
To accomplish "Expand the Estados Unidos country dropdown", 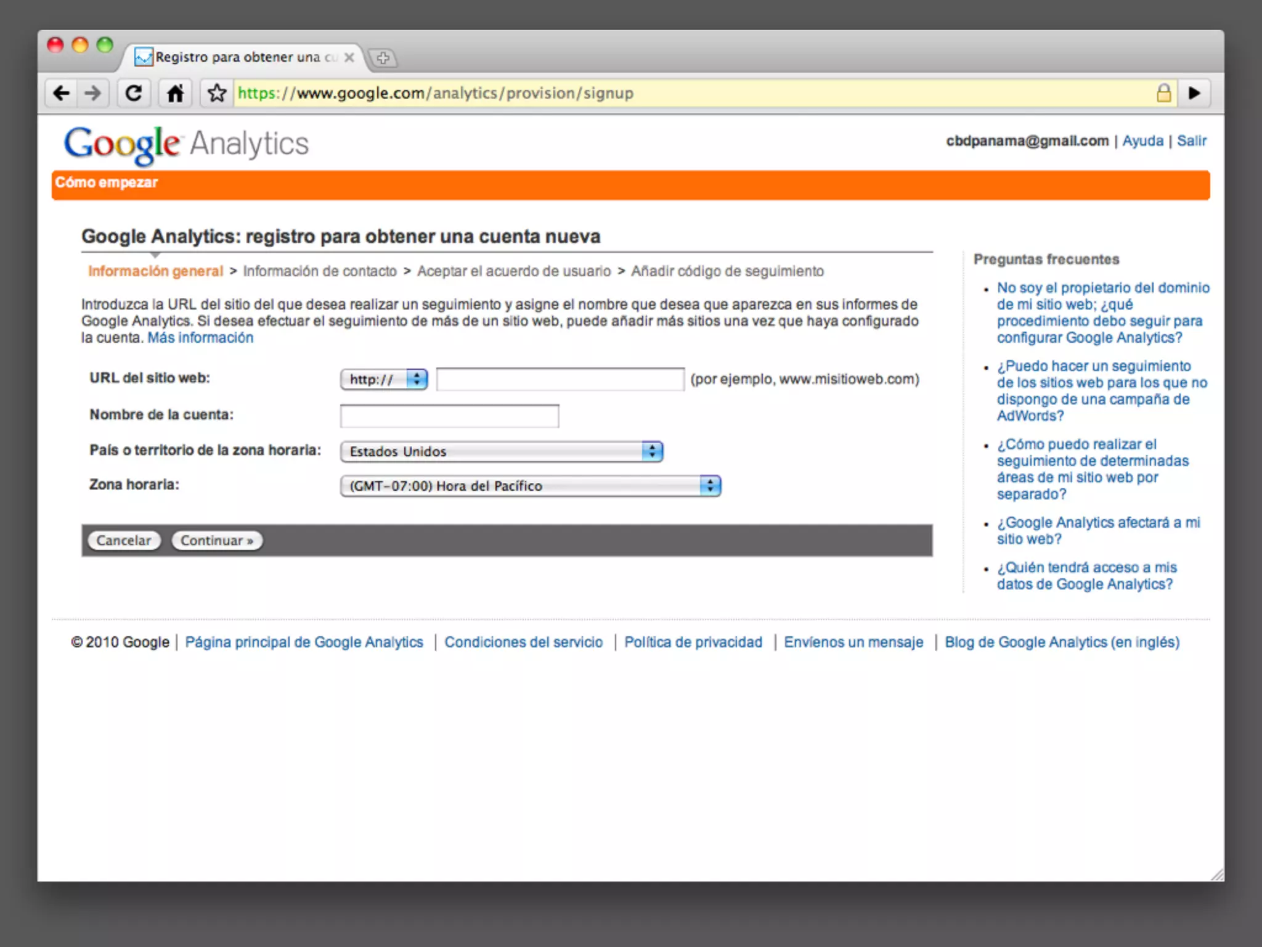I will point(501,451).
